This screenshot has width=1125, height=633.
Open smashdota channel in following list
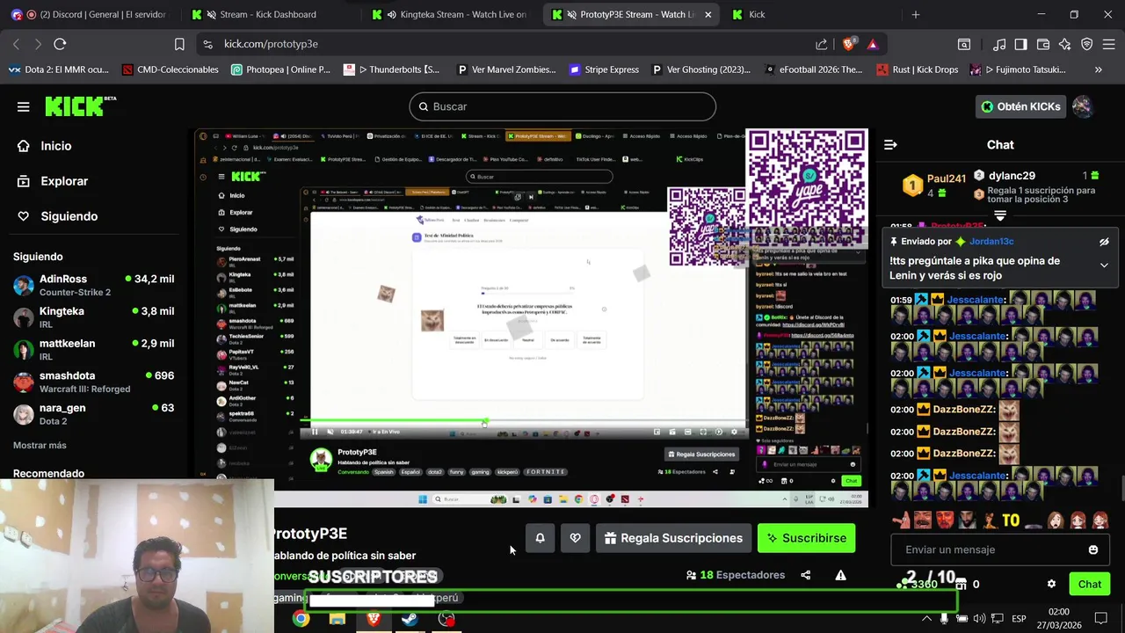point(93,382)
